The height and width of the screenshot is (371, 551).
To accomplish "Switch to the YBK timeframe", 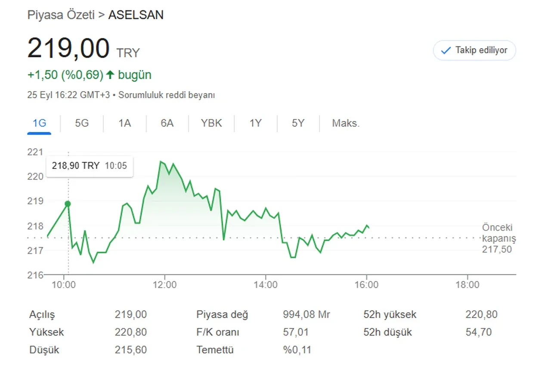I will click(x=211, y=123).
